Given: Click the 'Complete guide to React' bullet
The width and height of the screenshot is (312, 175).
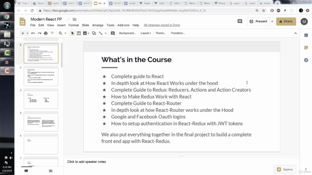Looking at the screenshot, I should coord(137,76).
